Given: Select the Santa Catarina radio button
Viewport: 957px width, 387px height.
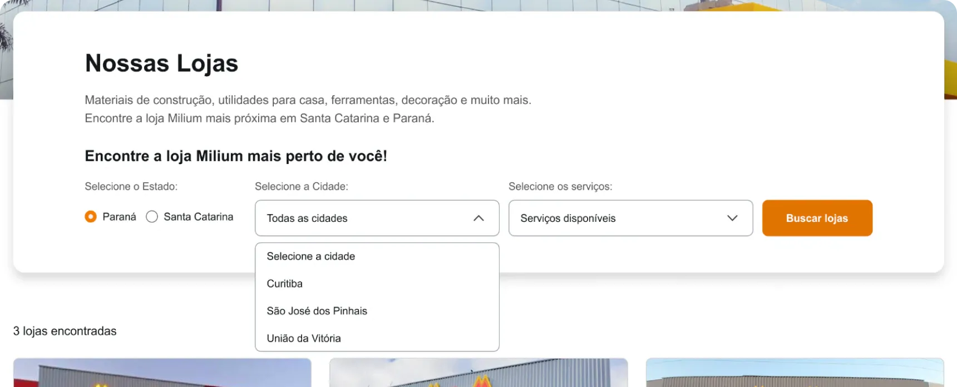Looking at the screenshot, I should click(x=152, y=217).
